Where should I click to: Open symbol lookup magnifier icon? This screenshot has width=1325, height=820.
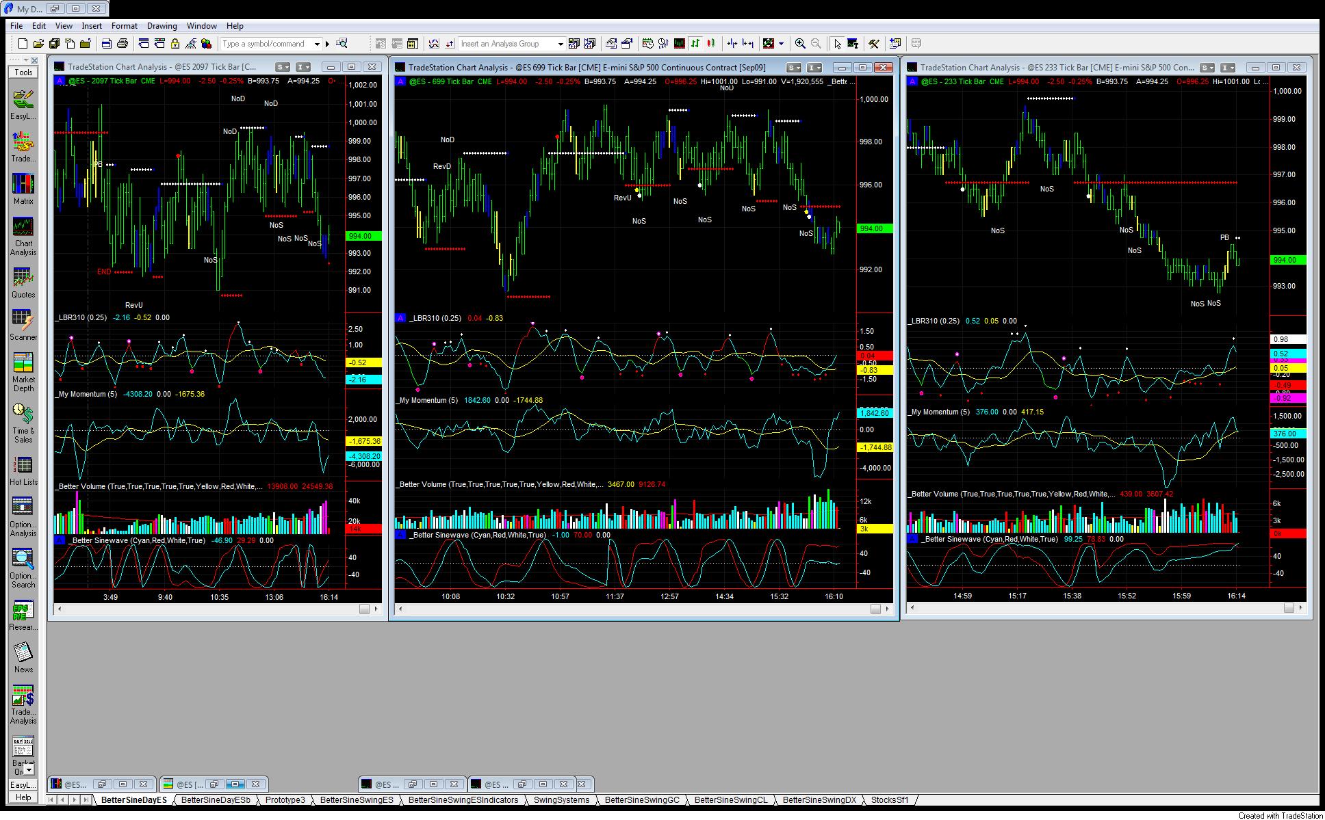(342, 44)
